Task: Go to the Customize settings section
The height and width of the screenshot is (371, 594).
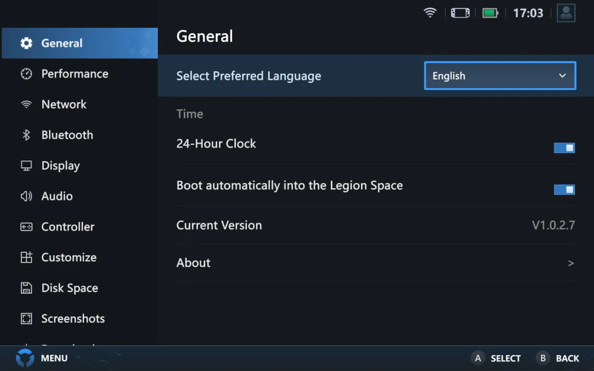Action: [x=80, y=258]
